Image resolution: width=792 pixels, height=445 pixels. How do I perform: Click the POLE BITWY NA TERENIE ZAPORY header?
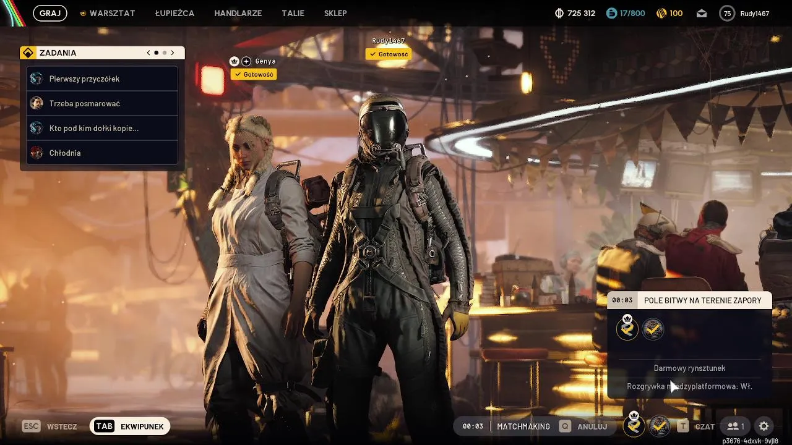[703, 300]
